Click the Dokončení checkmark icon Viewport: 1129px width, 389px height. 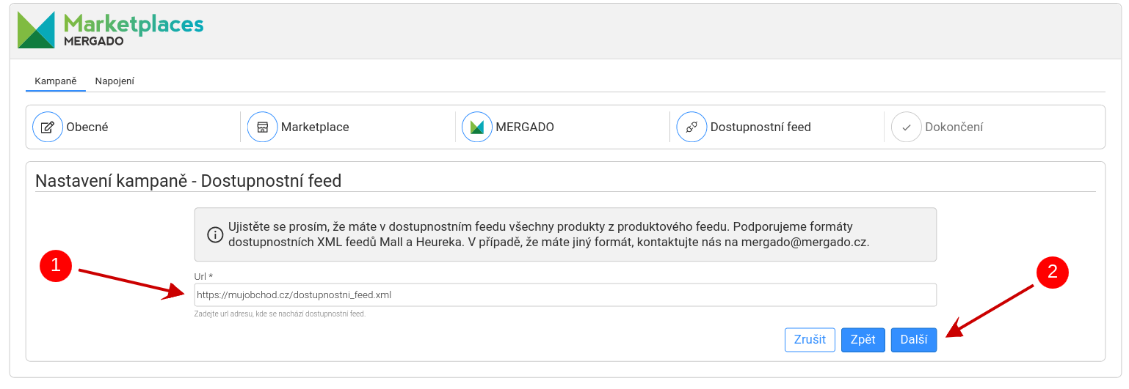click(x=906, y=127)
